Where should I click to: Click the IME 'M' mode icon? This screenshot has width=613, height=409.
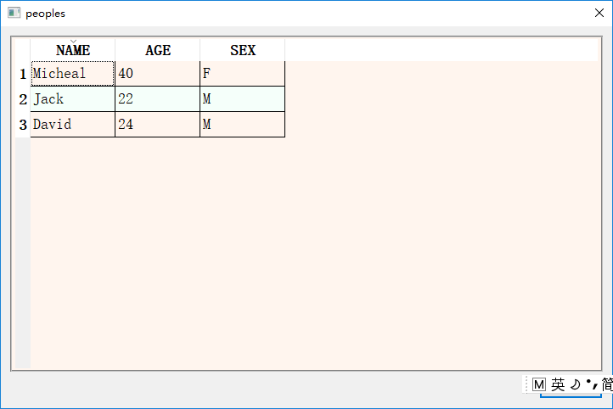(x=539, y=384)
